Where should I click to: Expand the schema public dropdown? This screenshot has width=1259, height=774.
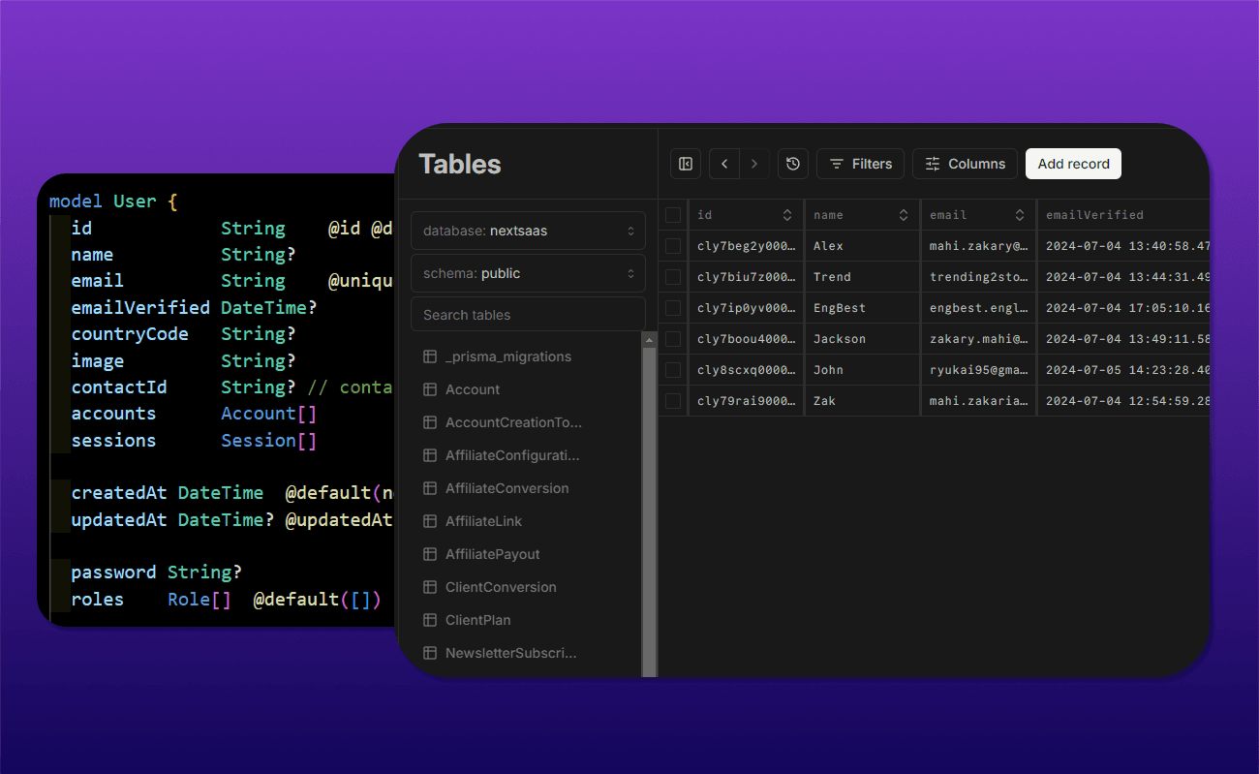click(528, 273)
